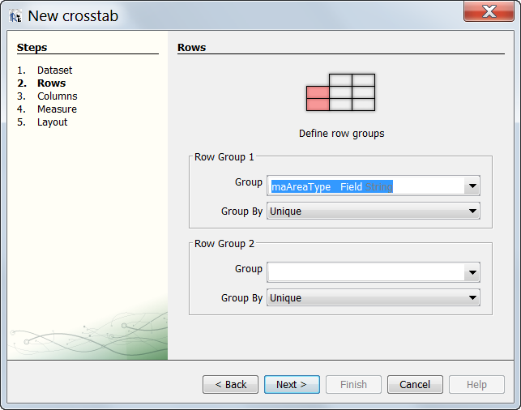Click the empty Row Group 2 Group field
Screen dimensions: 521x410
tap(366, 272)
